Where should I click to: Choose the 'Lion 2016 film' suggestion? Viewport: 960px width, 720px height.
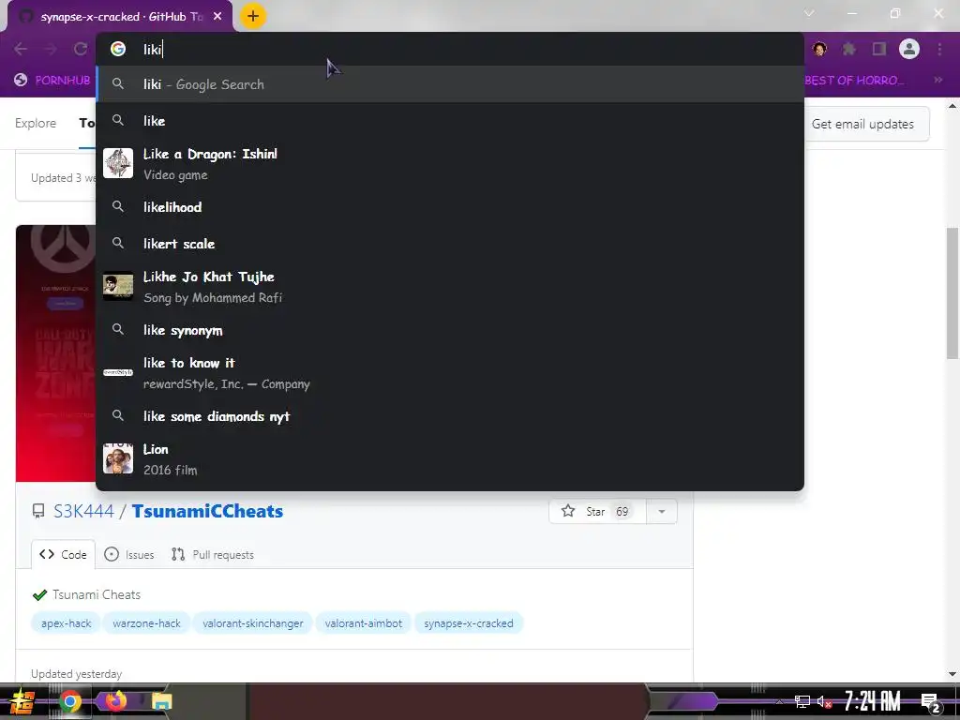point(449,459)
